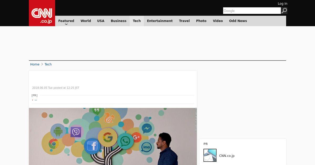Open the World section
The image size is (315, 165).
click(86, 21)
